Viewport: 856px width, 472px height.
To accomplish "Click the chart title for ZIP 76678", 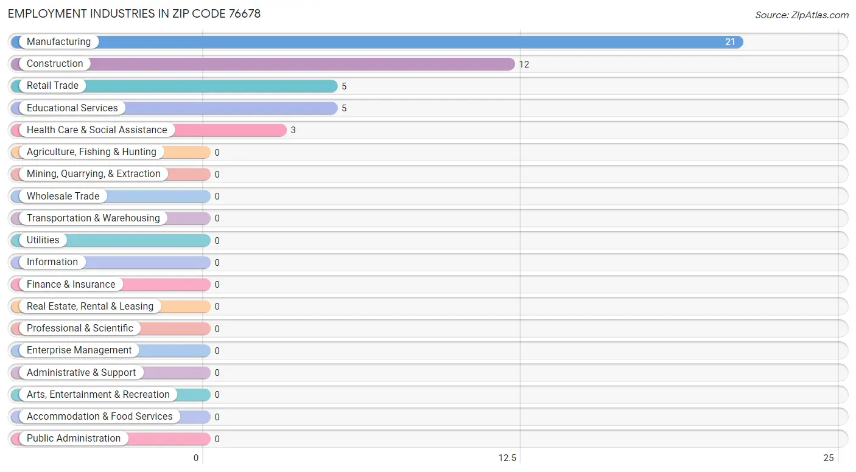I will 134,13.
